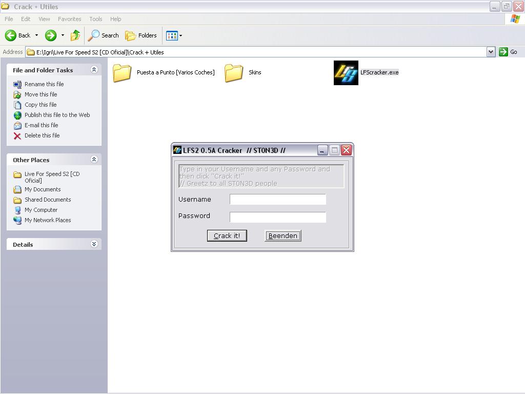Viewport: 525px width, 394px height.
Task: Click the Username input field
Action: (x=278, y=200)
